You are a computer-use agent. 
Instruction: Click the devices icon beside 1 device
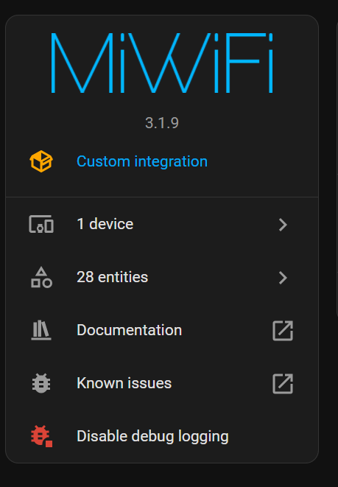click(41, 224)
